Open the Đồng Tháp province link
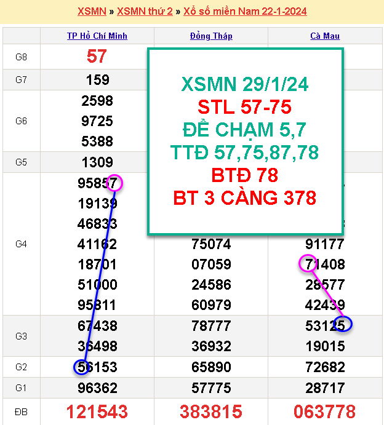The image size is (384, 425). tap(211, 36)
